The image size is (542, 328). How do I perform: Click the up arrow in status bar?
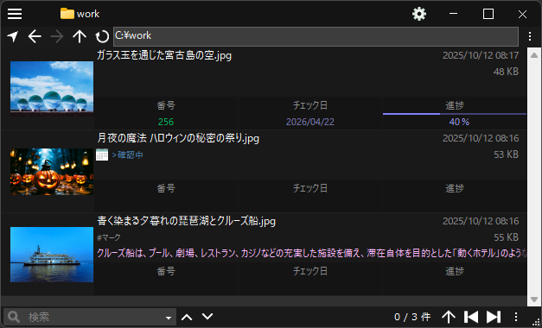(449, 317)
